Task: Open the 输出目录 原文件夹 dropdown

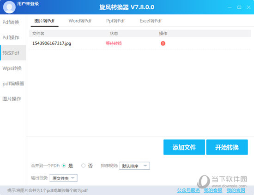Action: pyautogui.click(x=63, y=178)
